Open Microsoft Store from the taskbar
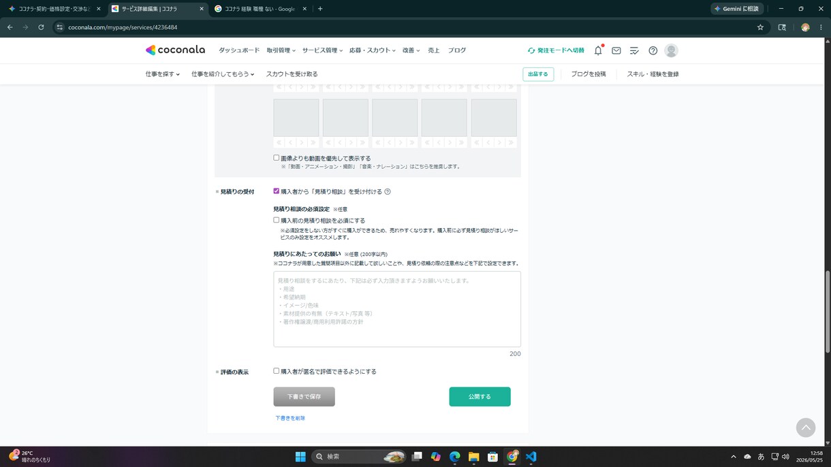 pos(492,457)
